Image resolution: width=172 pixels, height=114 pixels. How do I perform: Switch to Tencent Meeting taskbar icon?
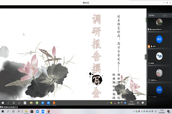point(43,111)
